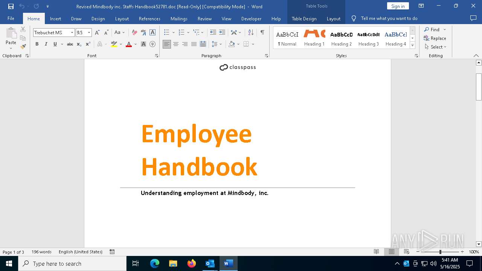482x271 pixels.
Task: Click the Tell me what you want to do field
Action: coord(389,18)
